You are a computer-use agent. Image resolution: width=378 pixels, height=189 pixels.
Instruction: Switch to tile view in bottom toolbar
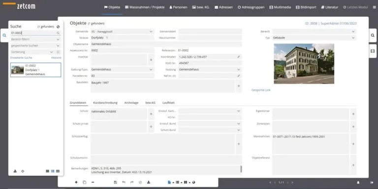186,182
